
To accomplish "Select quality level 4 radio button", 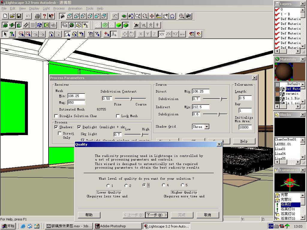I will (164, 185).
